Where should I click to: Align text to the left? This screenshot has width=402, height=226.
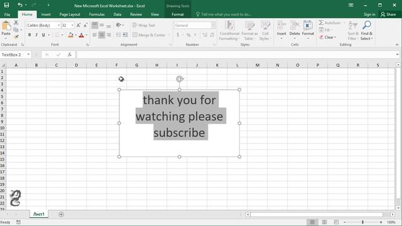click(x=95, y=35)
